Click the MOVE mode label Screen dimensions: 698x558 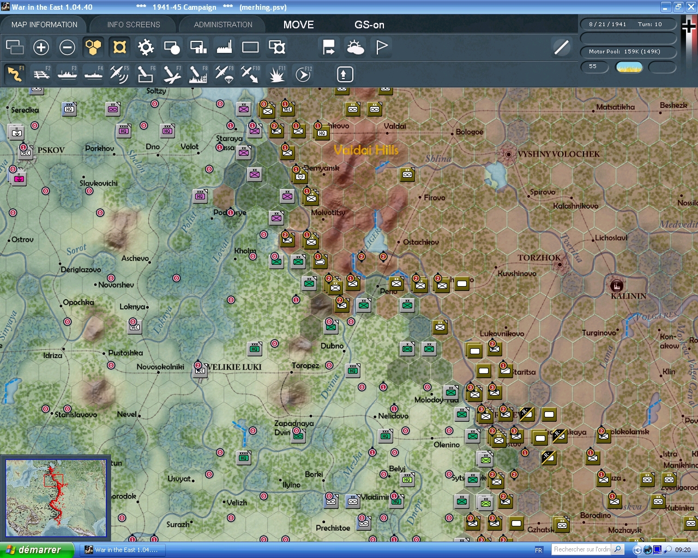(x=298, y=25)
